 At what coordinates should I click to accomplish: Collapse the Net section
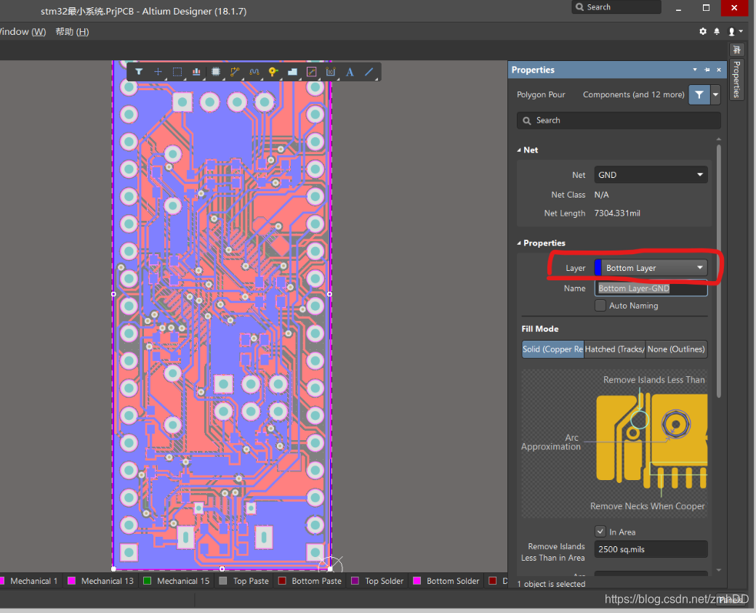point(519,150)
